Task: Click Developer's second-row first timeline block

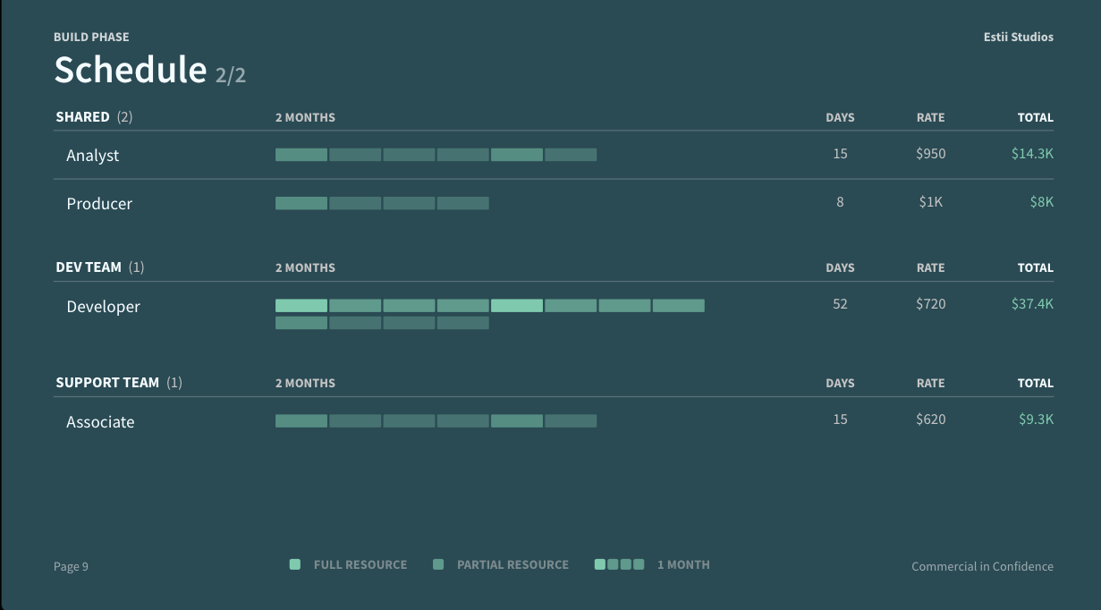Action: point(301,323)
